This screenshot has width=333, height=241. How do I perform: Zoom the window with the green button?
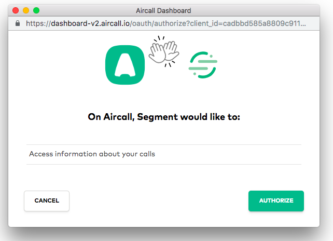click(36, 10)
